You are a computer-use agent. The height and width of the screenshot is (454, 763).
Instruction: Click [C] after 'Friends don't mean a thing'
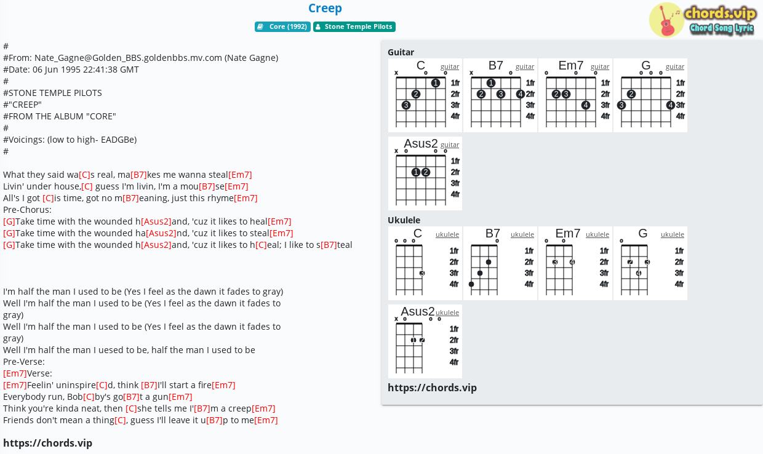(x=120, y=420)
